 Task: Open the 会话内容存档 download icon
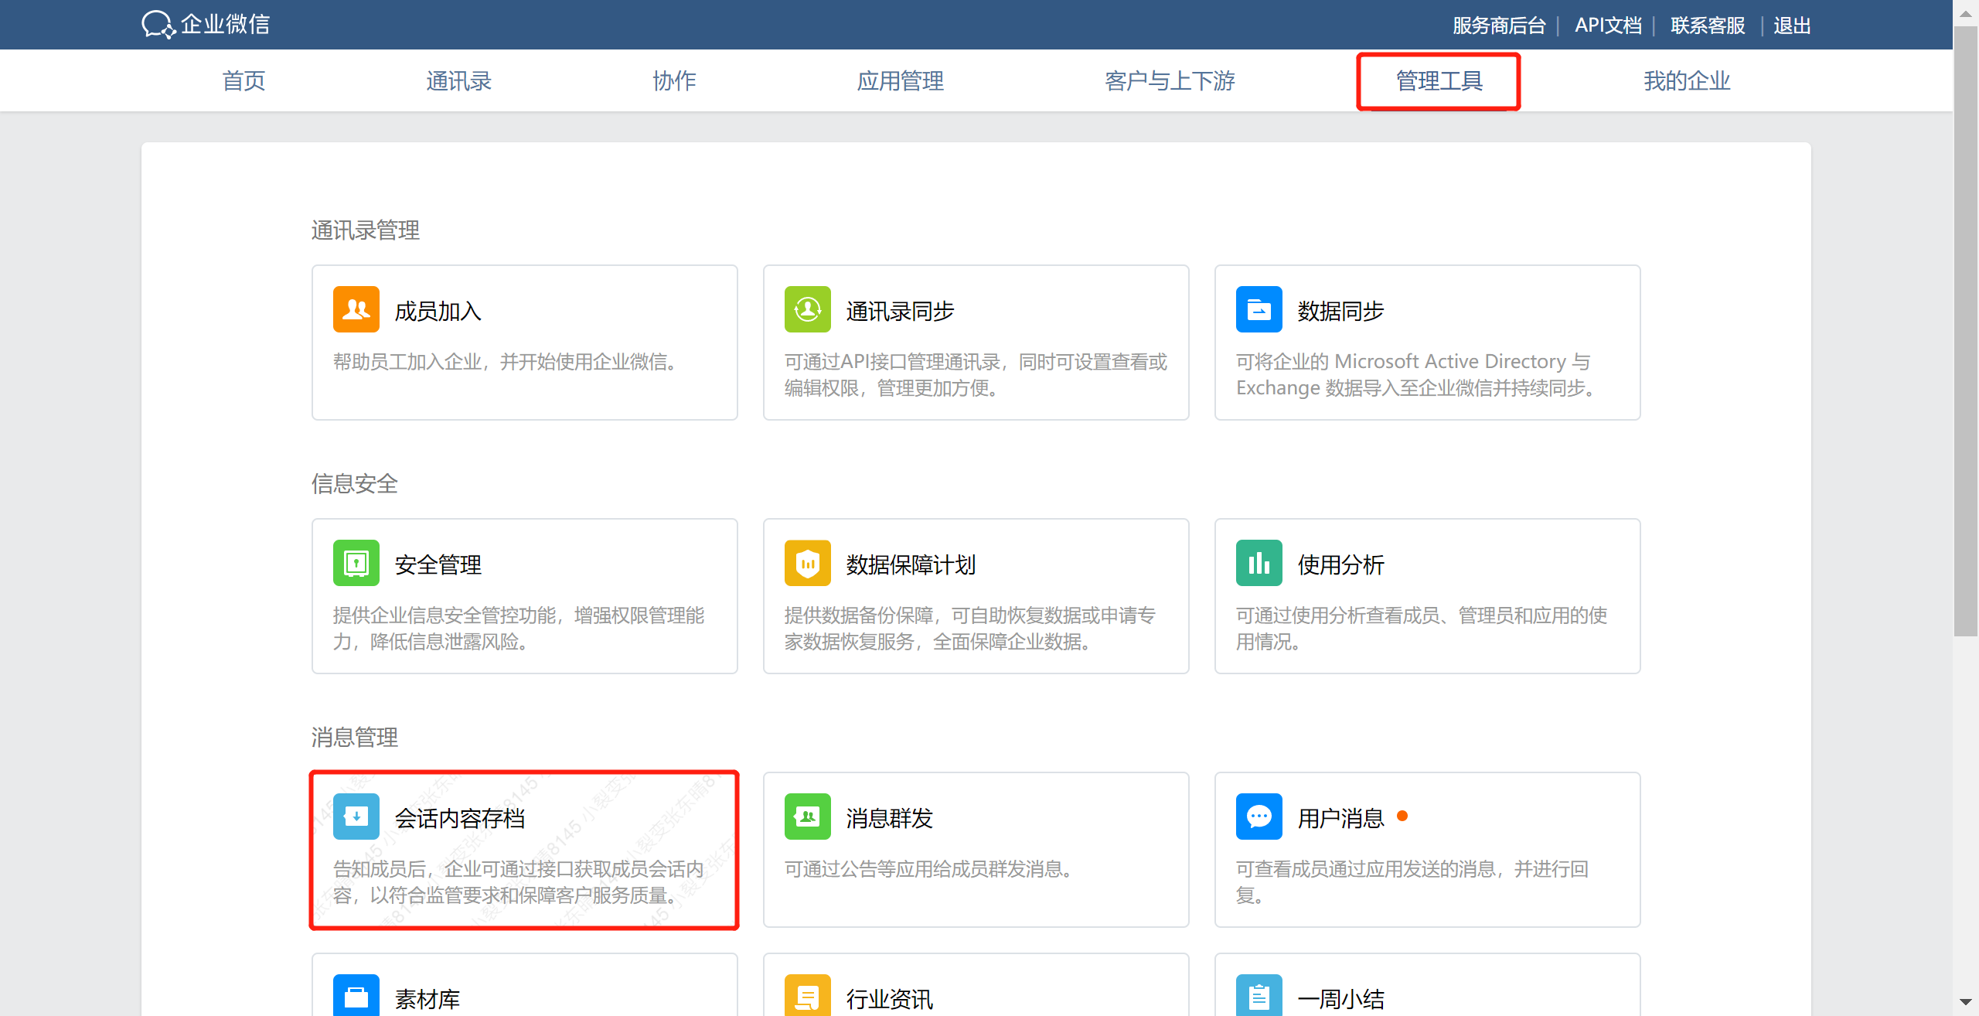[x=356, y=817]
